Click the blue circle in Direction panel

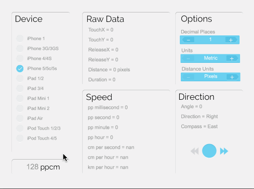[x=209, y=151]
